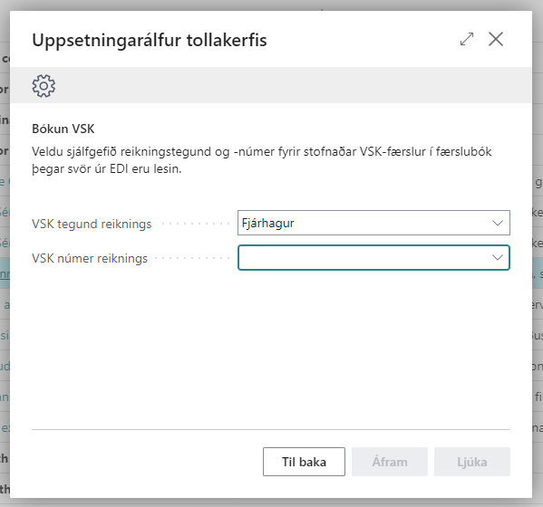Finish the wizard with Ljúka

pos(472,462)
